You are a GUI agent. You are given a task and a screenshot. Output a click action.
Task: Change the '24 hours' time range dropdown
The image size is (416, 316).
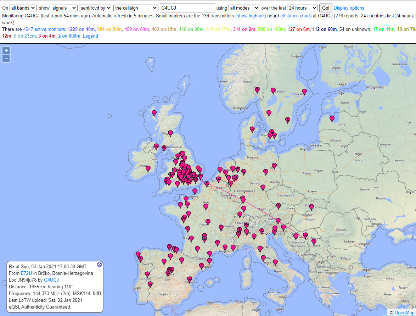[x=302, y=8]
